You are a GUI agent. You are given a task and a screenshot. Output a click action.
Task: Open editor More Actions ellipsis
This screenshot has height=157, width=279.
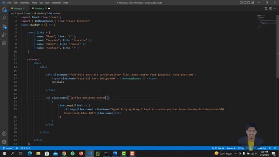pyautogui.click(x=275, y=8)
